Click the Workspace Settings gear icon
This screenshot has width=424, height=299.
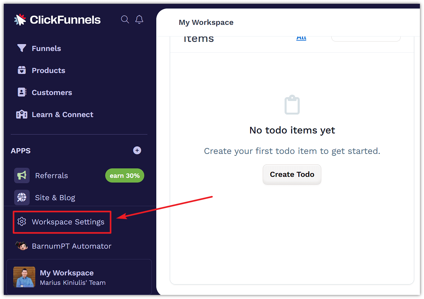coord(22,222)
